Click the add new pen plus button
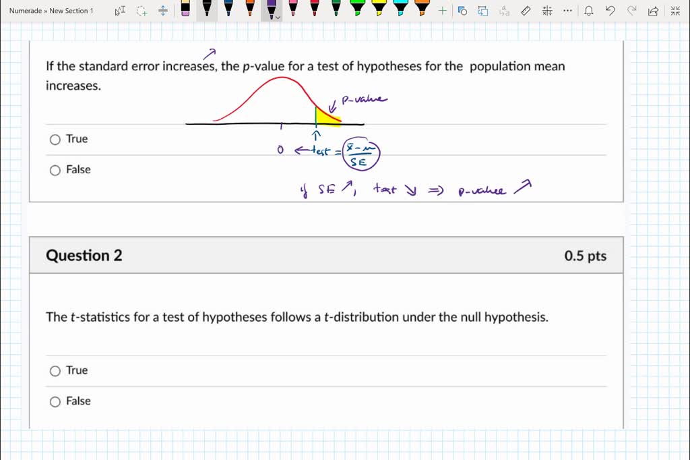The width and height of the screenshot is (690, 460). tap(441, 10)
